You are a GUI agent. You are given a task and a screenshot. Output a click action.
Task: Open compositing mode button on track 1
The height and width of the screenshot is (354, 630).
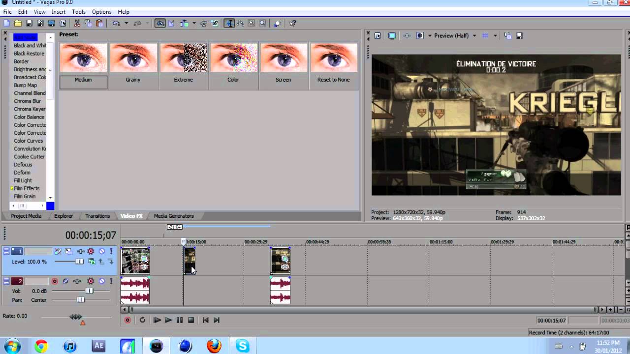(x=92, y=262)
